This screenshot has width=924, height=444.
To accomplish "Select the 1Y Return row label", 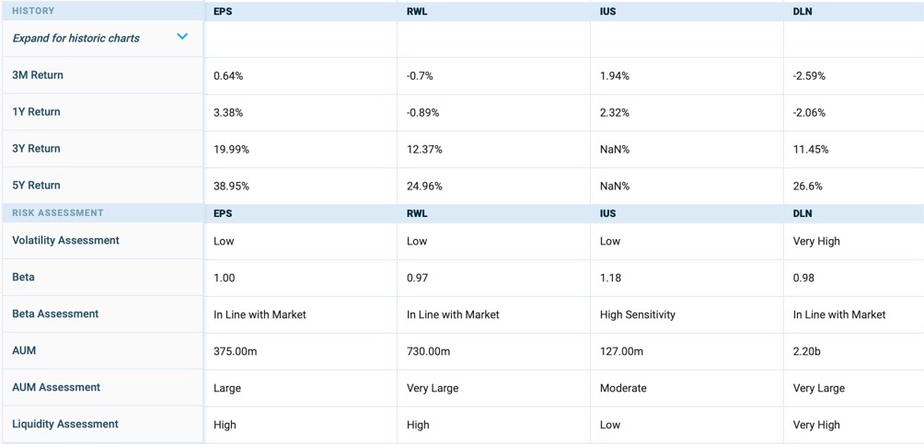I will (x=36, y=112).
